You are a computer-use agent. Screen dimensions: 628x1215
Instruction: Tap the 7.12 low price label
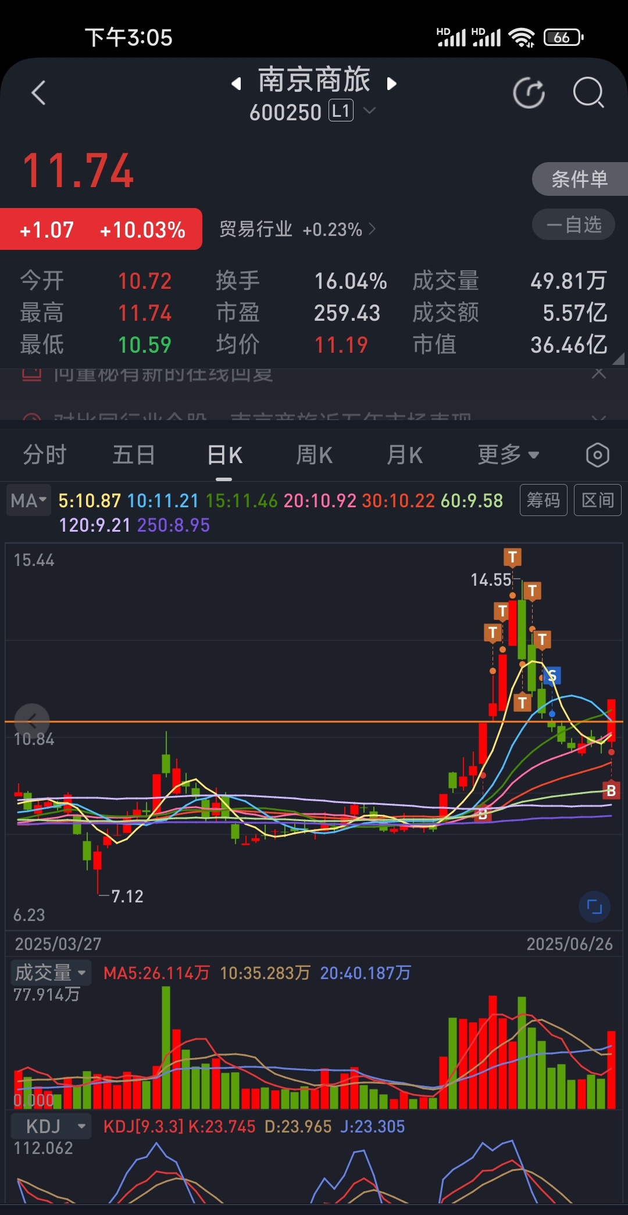tap(127, 896)
